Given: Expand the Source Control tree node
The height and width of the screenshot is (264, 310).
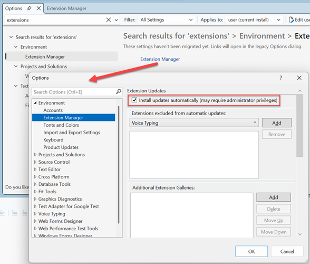Looking at the screenshot, I should point(35,162).
